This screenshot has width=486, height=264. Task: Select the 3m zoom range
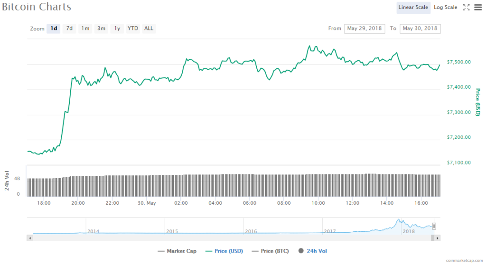102,28
